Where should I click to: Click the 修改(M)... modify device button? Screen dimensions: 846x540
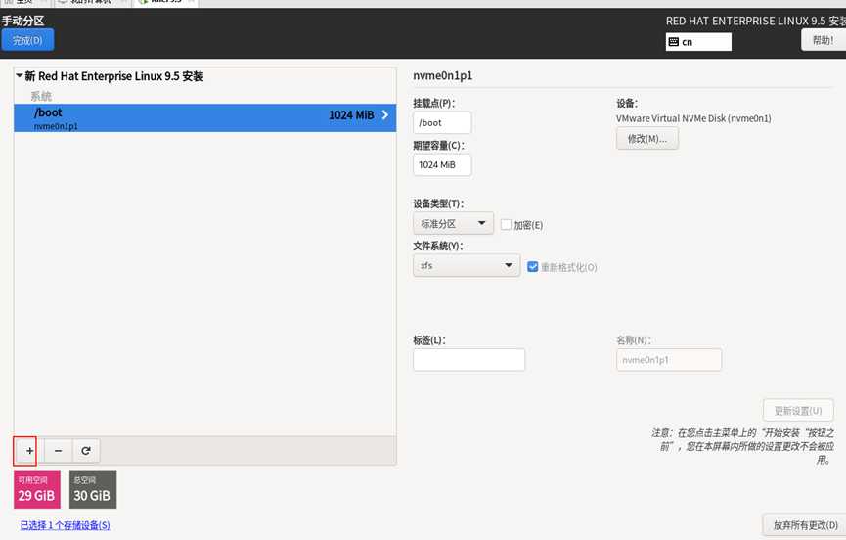(646, 139)
